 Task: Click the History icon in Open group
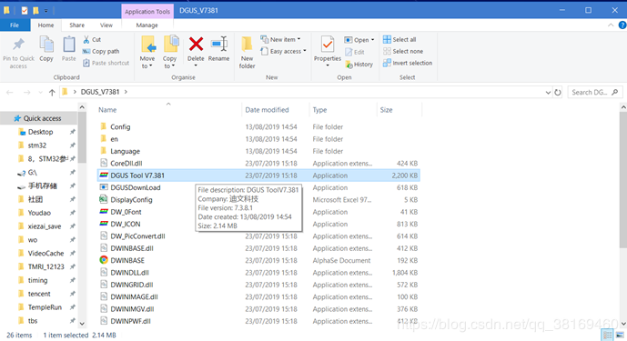pos(359,64)
